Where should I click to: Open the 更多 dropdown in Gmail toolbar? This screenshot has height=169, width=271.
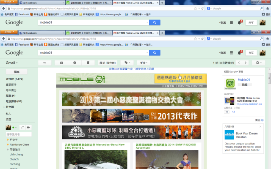(144, 63)
